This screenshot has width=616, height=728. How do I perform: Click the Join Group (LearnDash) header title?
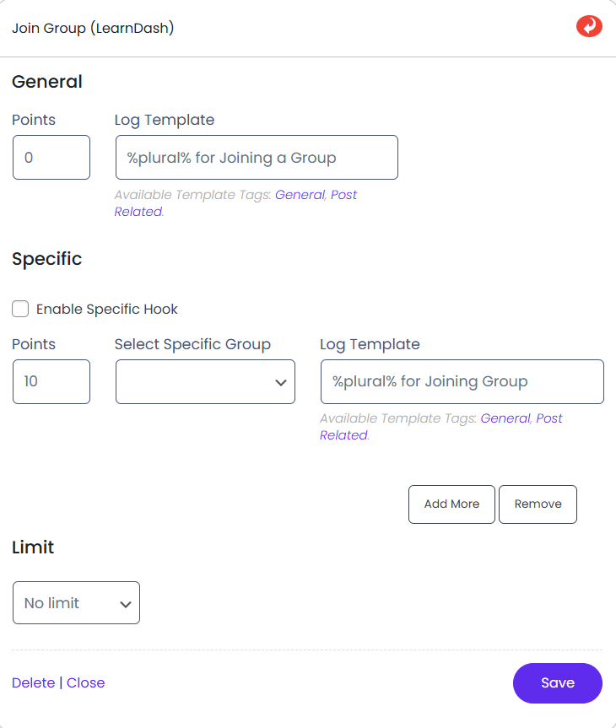coord(93,28)
